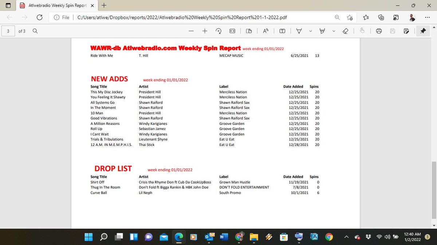
Task: Select the Highlight tool
Action: tap(322, 31)
